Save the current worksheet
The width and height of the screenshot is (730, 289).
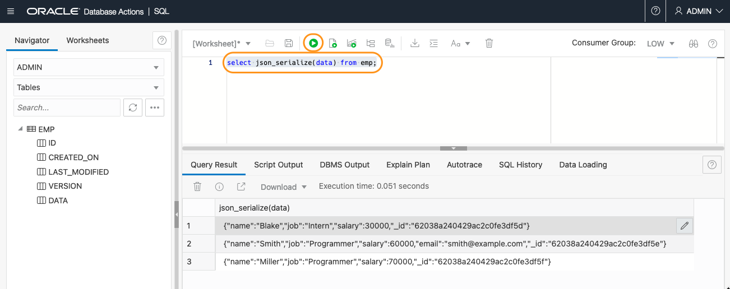point(289,43)
